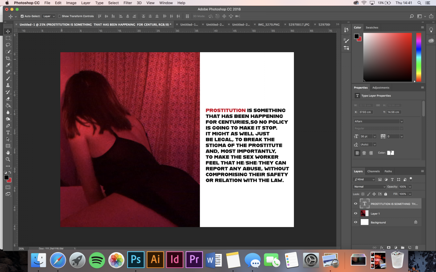Expand the layer Kind filter dropdown
The height and width of the screenshot is (272, 436).
pos(364,180)
